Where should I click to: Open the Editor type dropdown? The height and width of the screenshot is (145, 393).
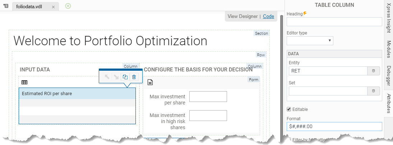point(310,41)
